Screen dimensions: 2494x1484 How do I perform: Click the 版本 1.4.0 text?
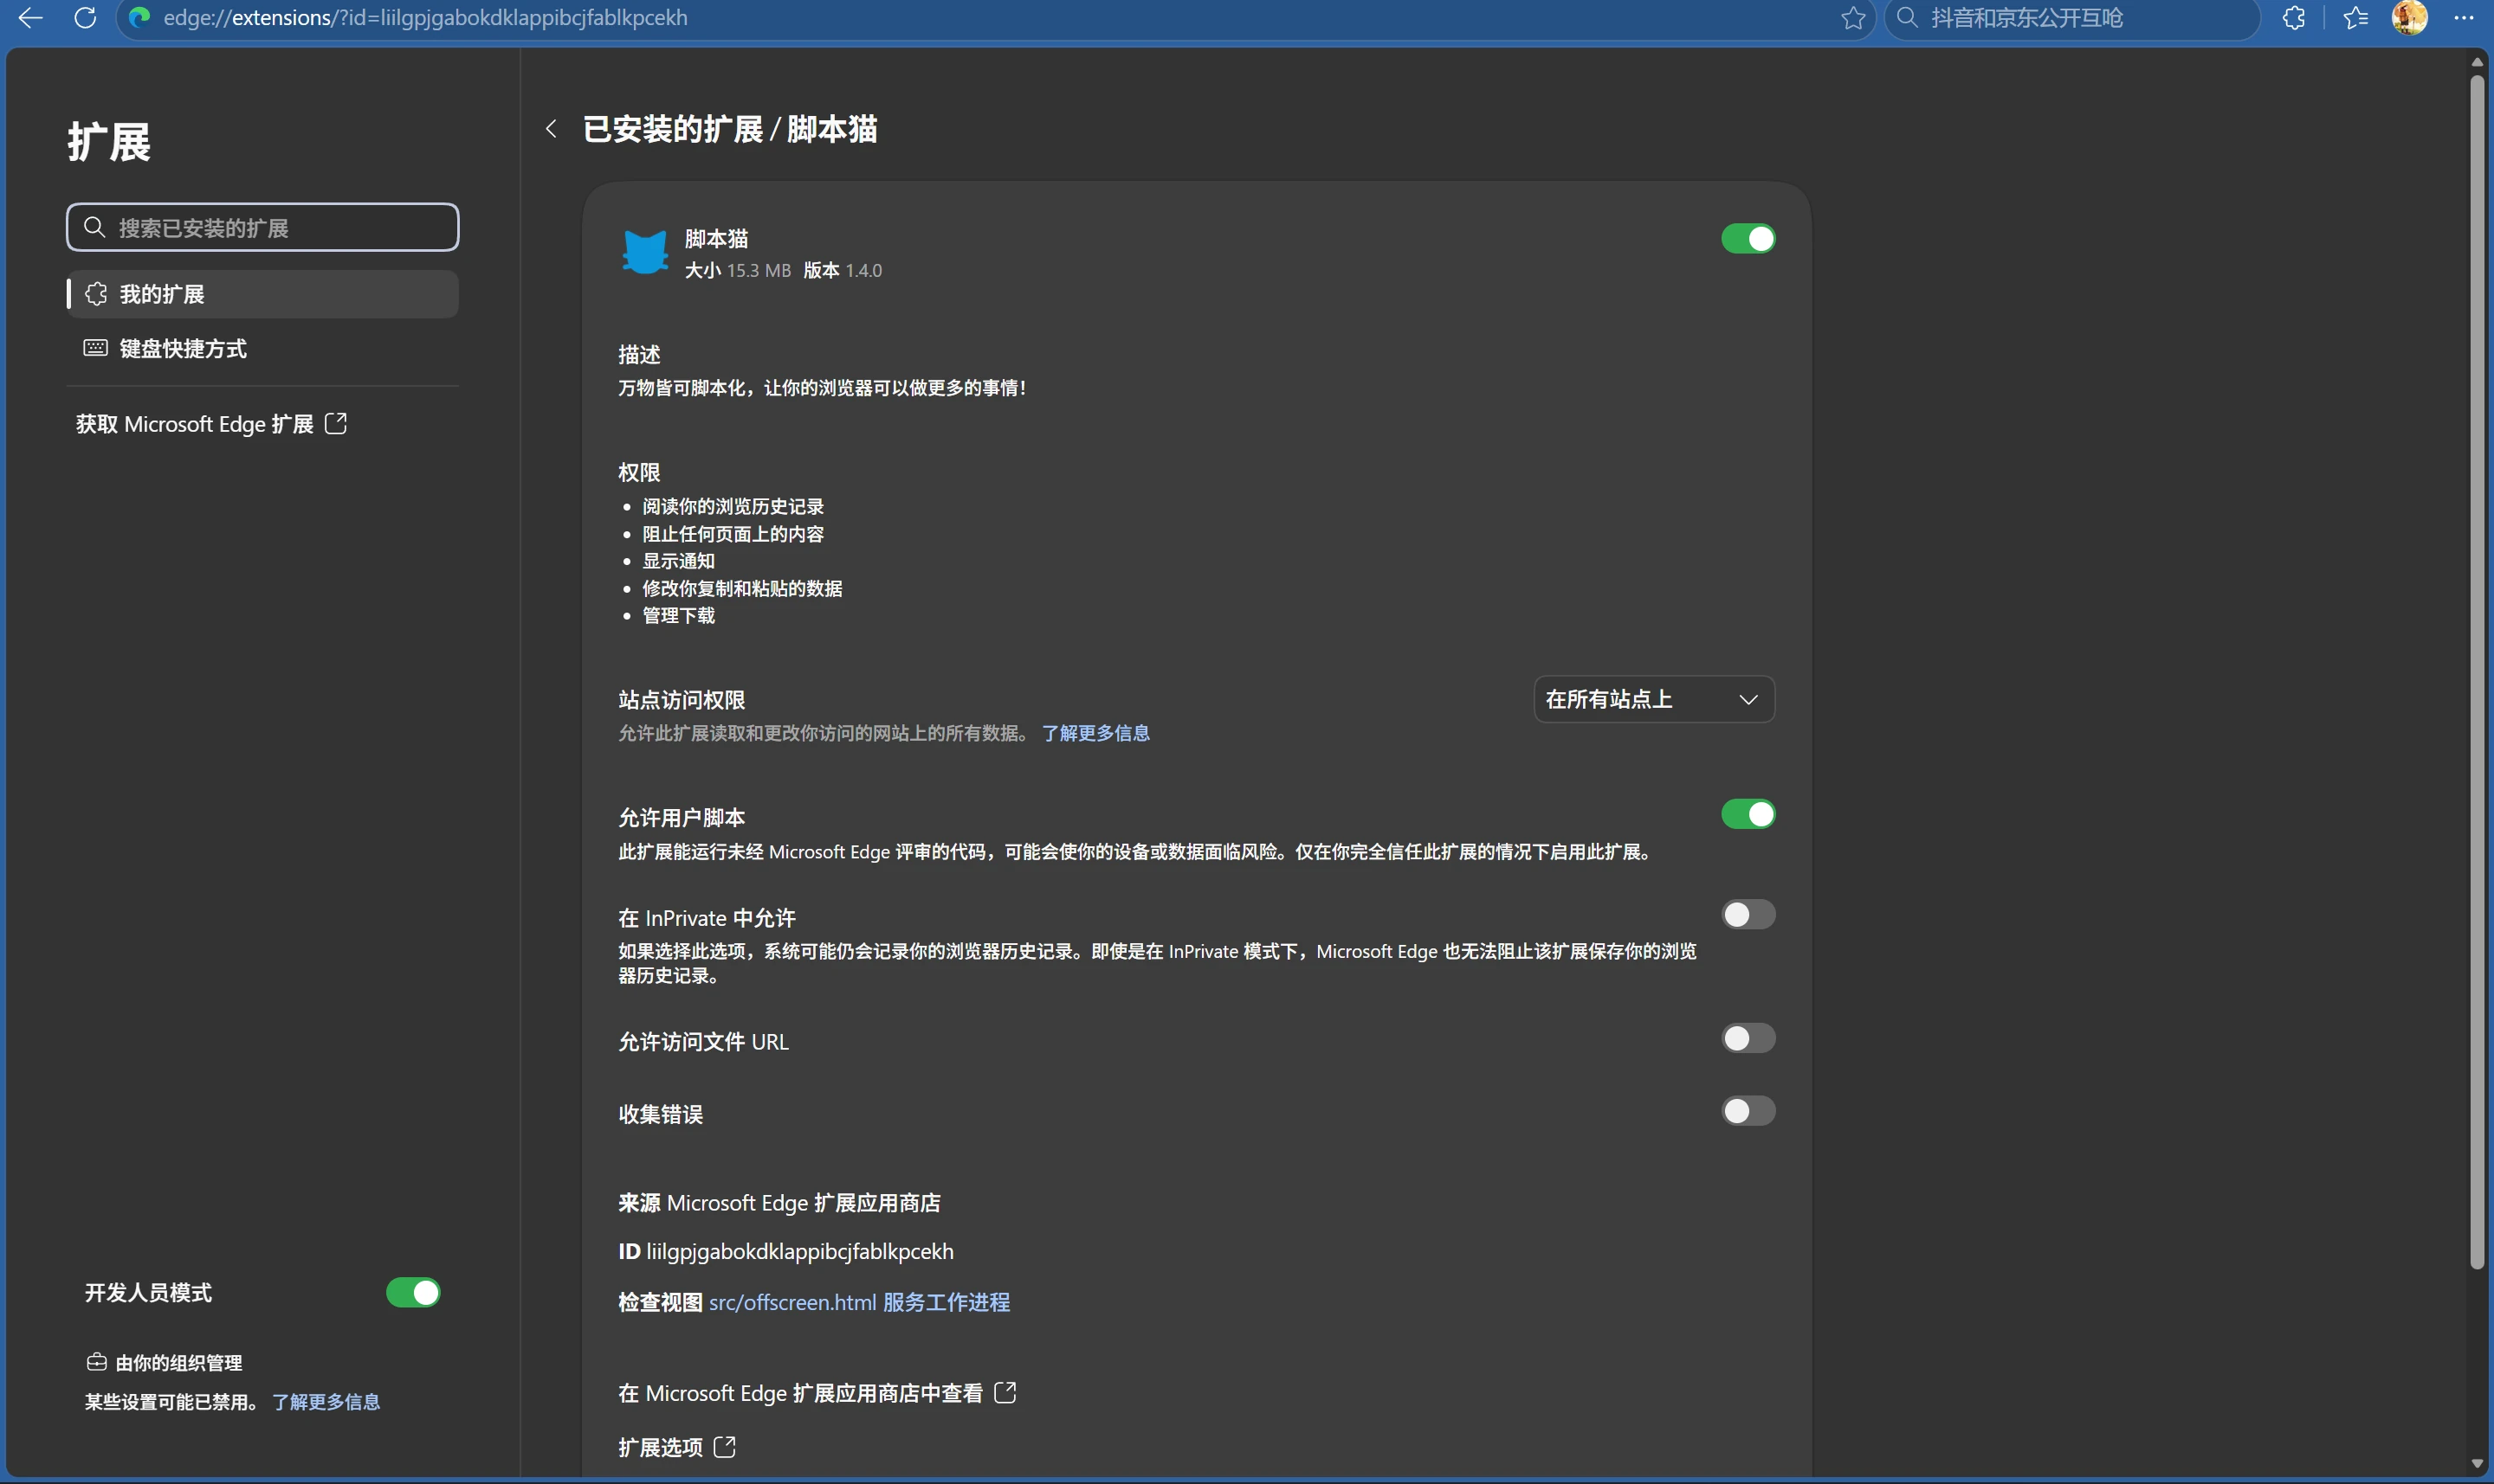click(843, 270)
